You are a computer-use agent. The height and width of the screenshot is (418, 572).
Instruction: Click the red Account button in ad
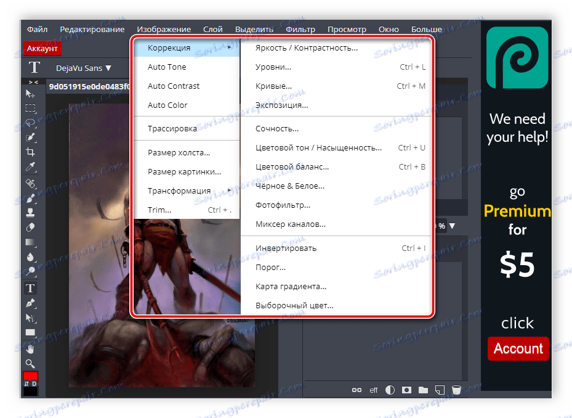518,348
